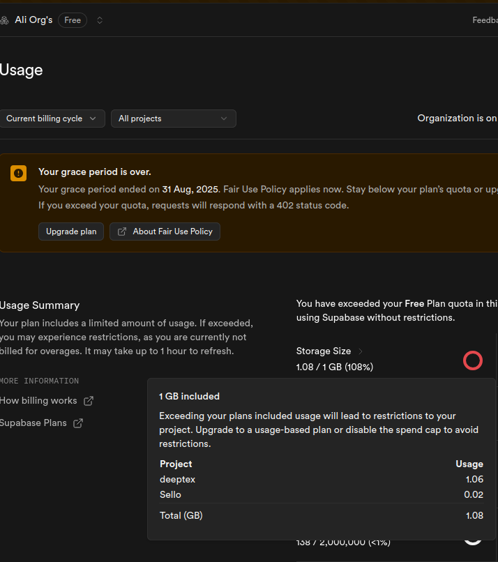Open the Current billing cycle dropdown

coord(52,118)
